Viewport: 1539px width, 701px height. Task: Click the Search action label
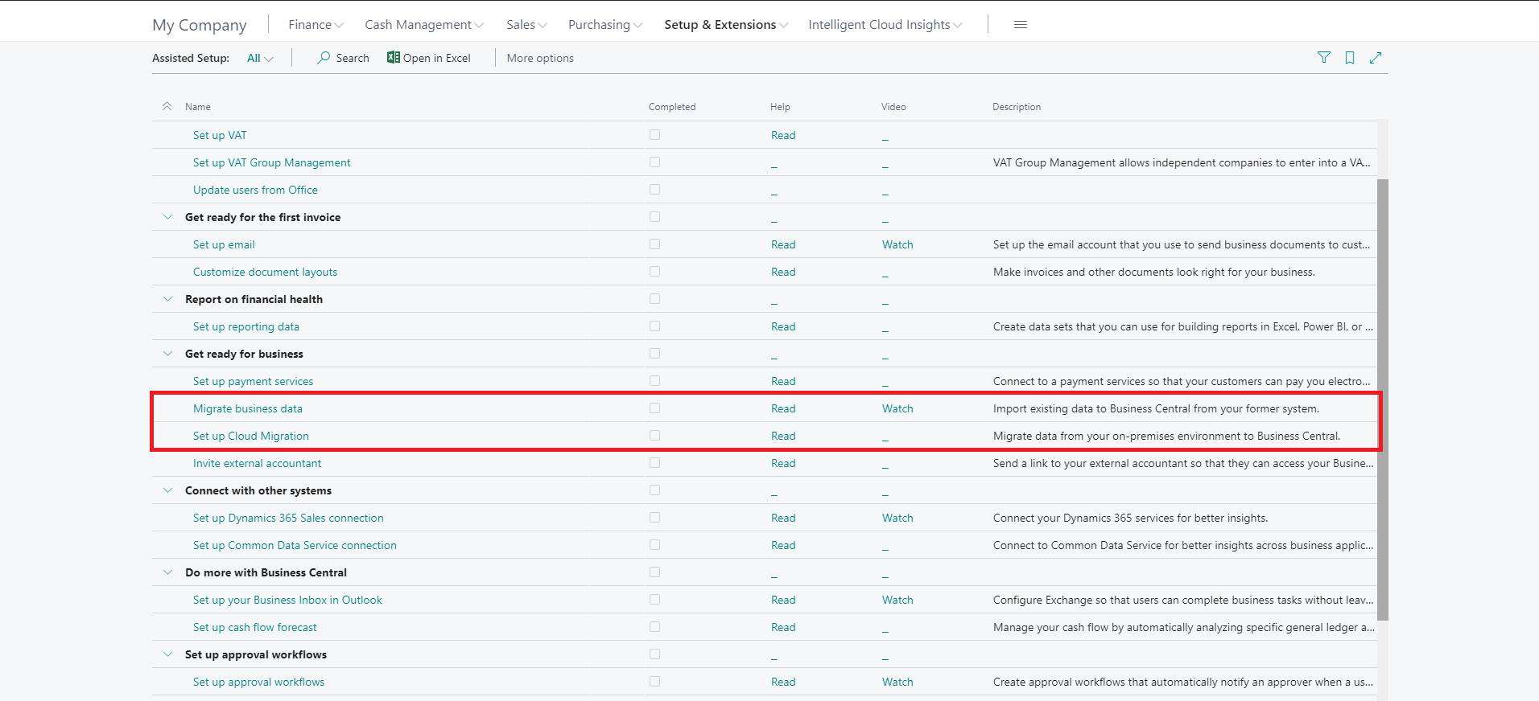tap(353, 58)
